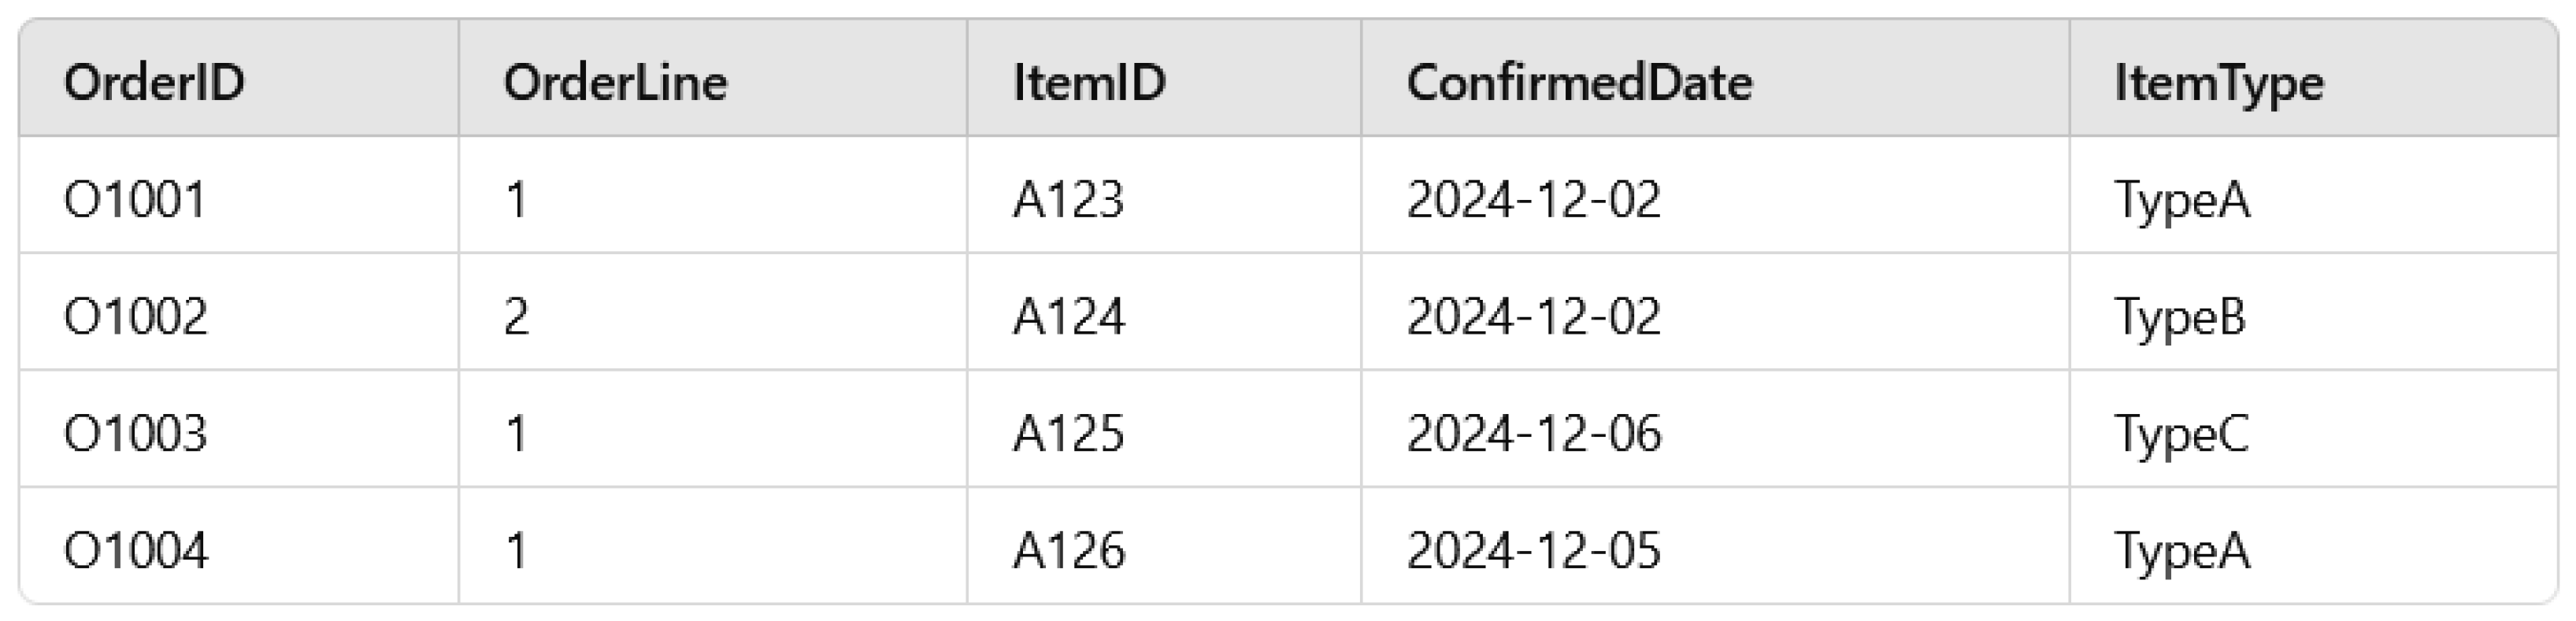Click the ItemType column header

[x=2218, y=82]
